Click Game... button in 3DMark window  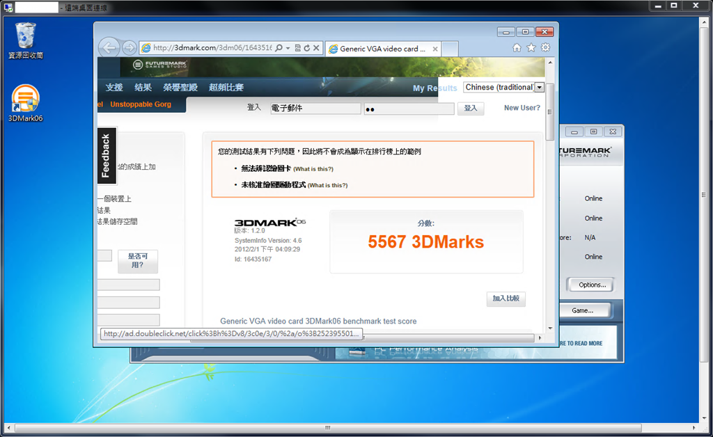click(x=583, y=311)
